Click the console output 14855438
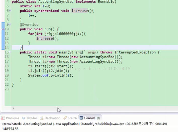Viewport: 178px width, 132px height. 10,129
